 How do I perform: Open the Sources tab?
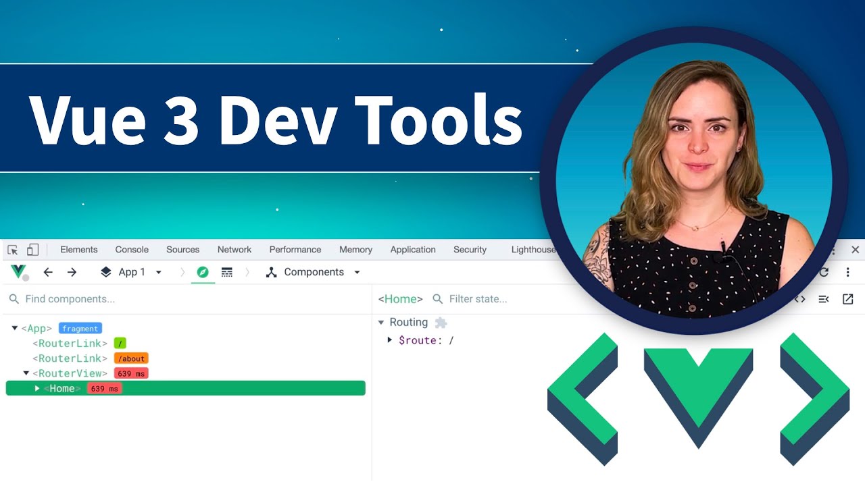[183, 250]
